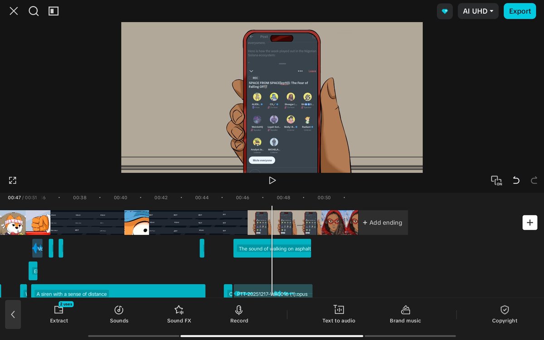This screenshot has width=544, height=340.
Task: Switch the preview layout panel icon
Action: point(53,11)
